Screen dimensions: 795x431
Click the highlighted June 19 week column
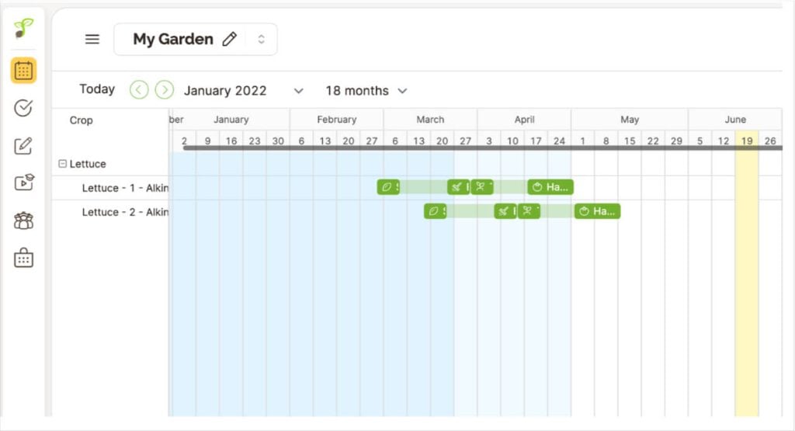pos(747,274)
